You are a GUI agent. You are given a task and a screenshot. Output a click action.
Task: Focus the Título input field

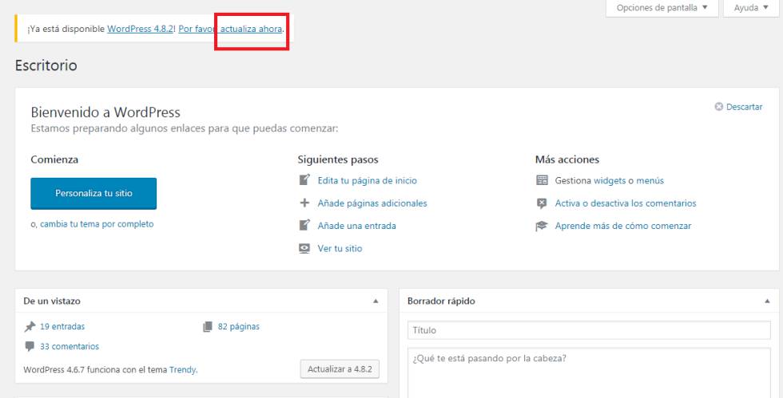coord(589,330)
